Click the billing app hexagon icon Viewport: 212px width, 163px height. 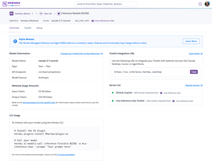click(x=93, y=21)
